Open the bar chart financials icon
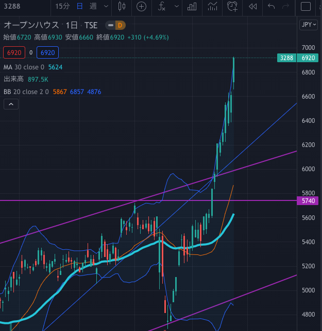 coord(192,7)
